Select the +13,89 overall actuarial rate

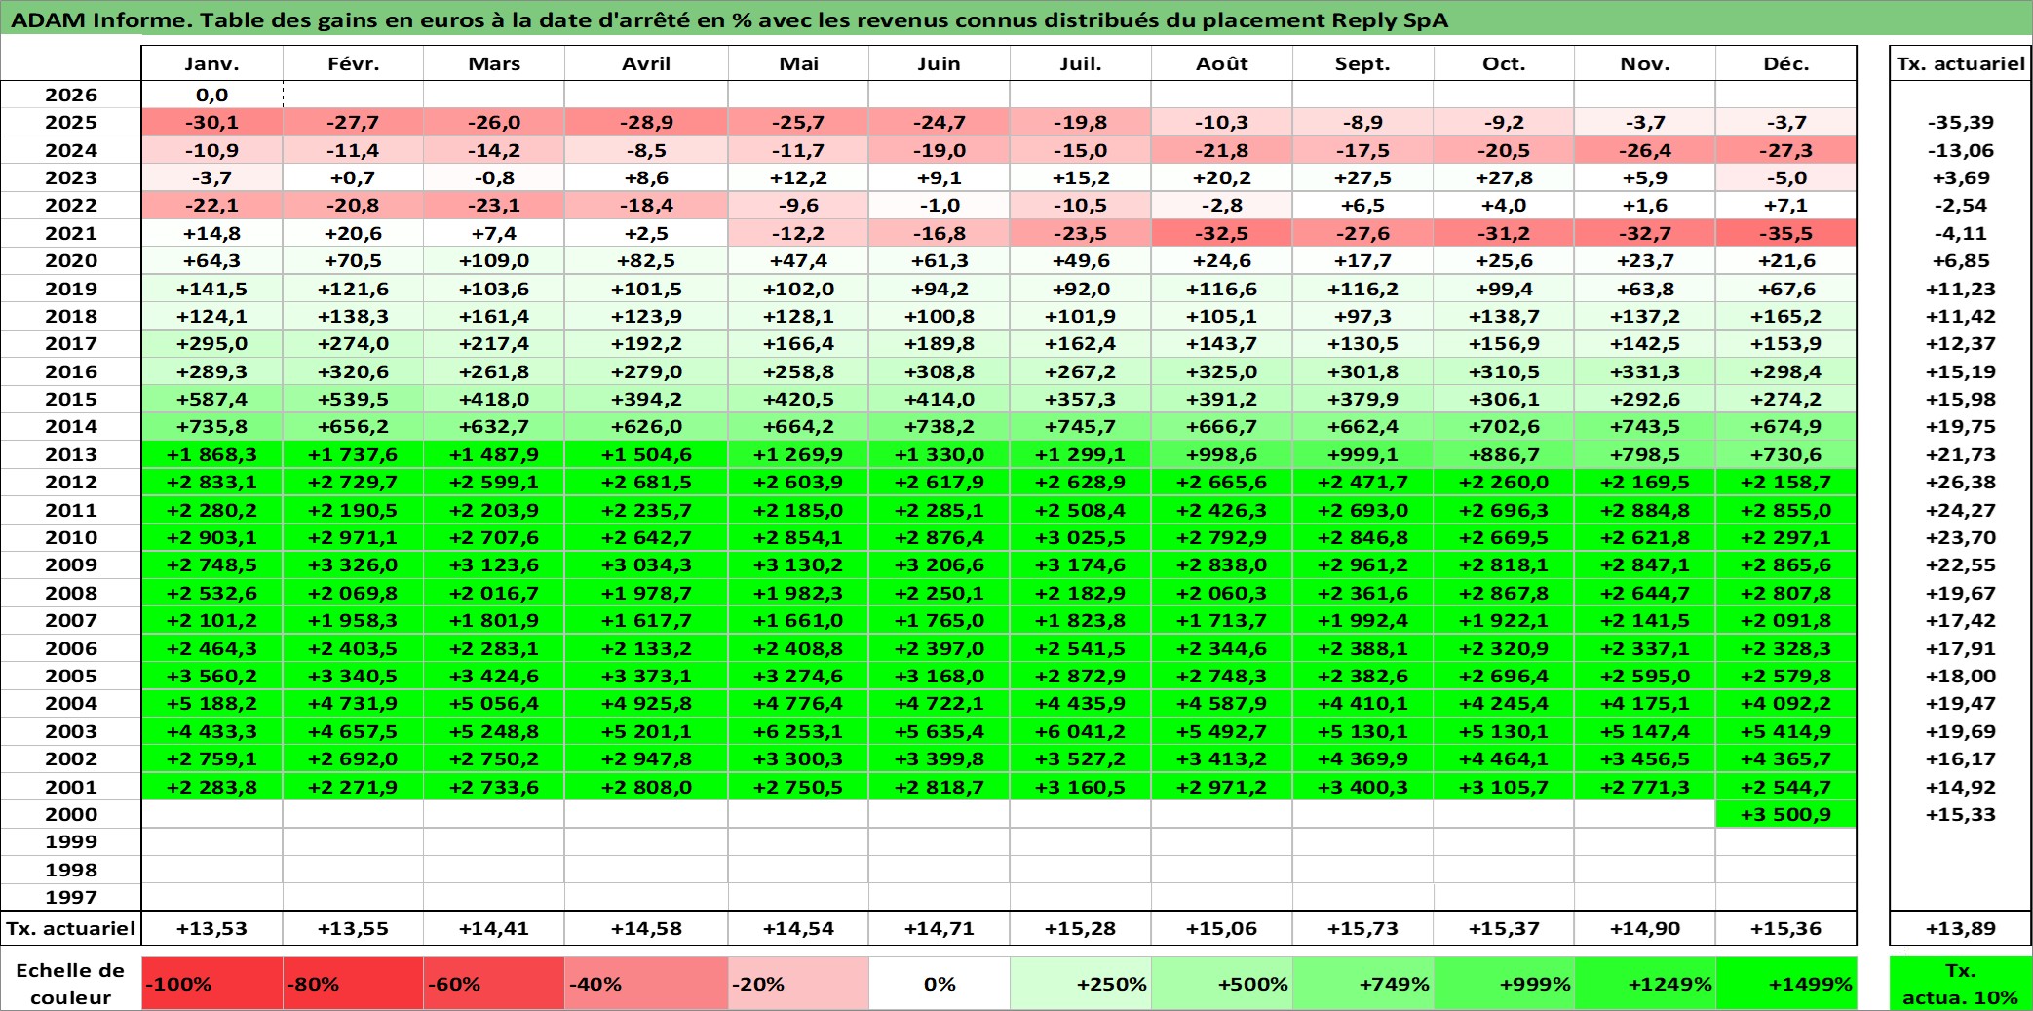click(1960, 928)
